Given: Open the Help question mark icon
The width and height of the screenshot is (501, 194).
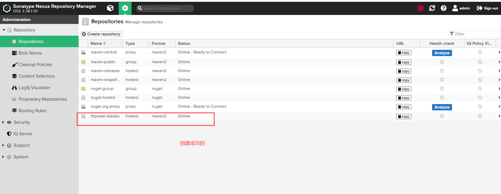Looking at the screenshot, I should coord(444,8).
